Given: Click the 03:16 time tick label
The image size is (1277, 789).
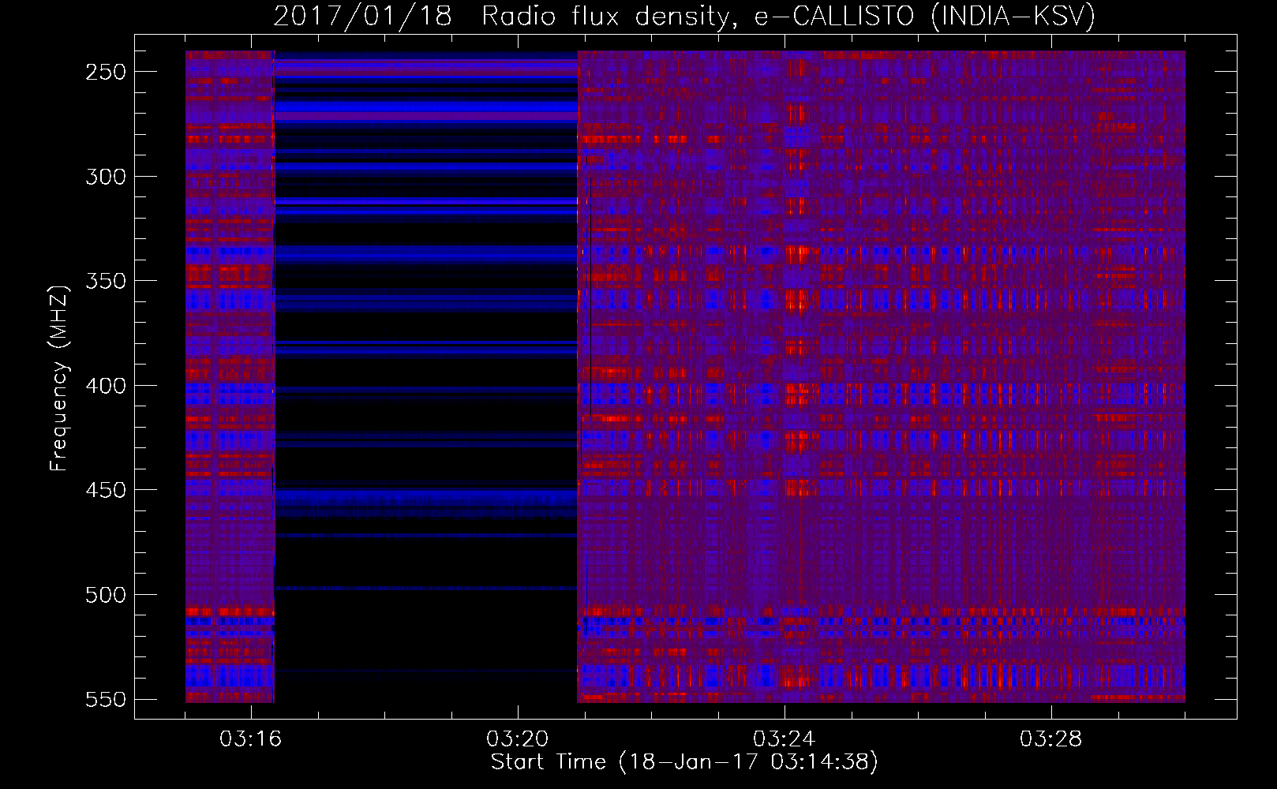Looking at the screenshot, I should pos(251,739).
